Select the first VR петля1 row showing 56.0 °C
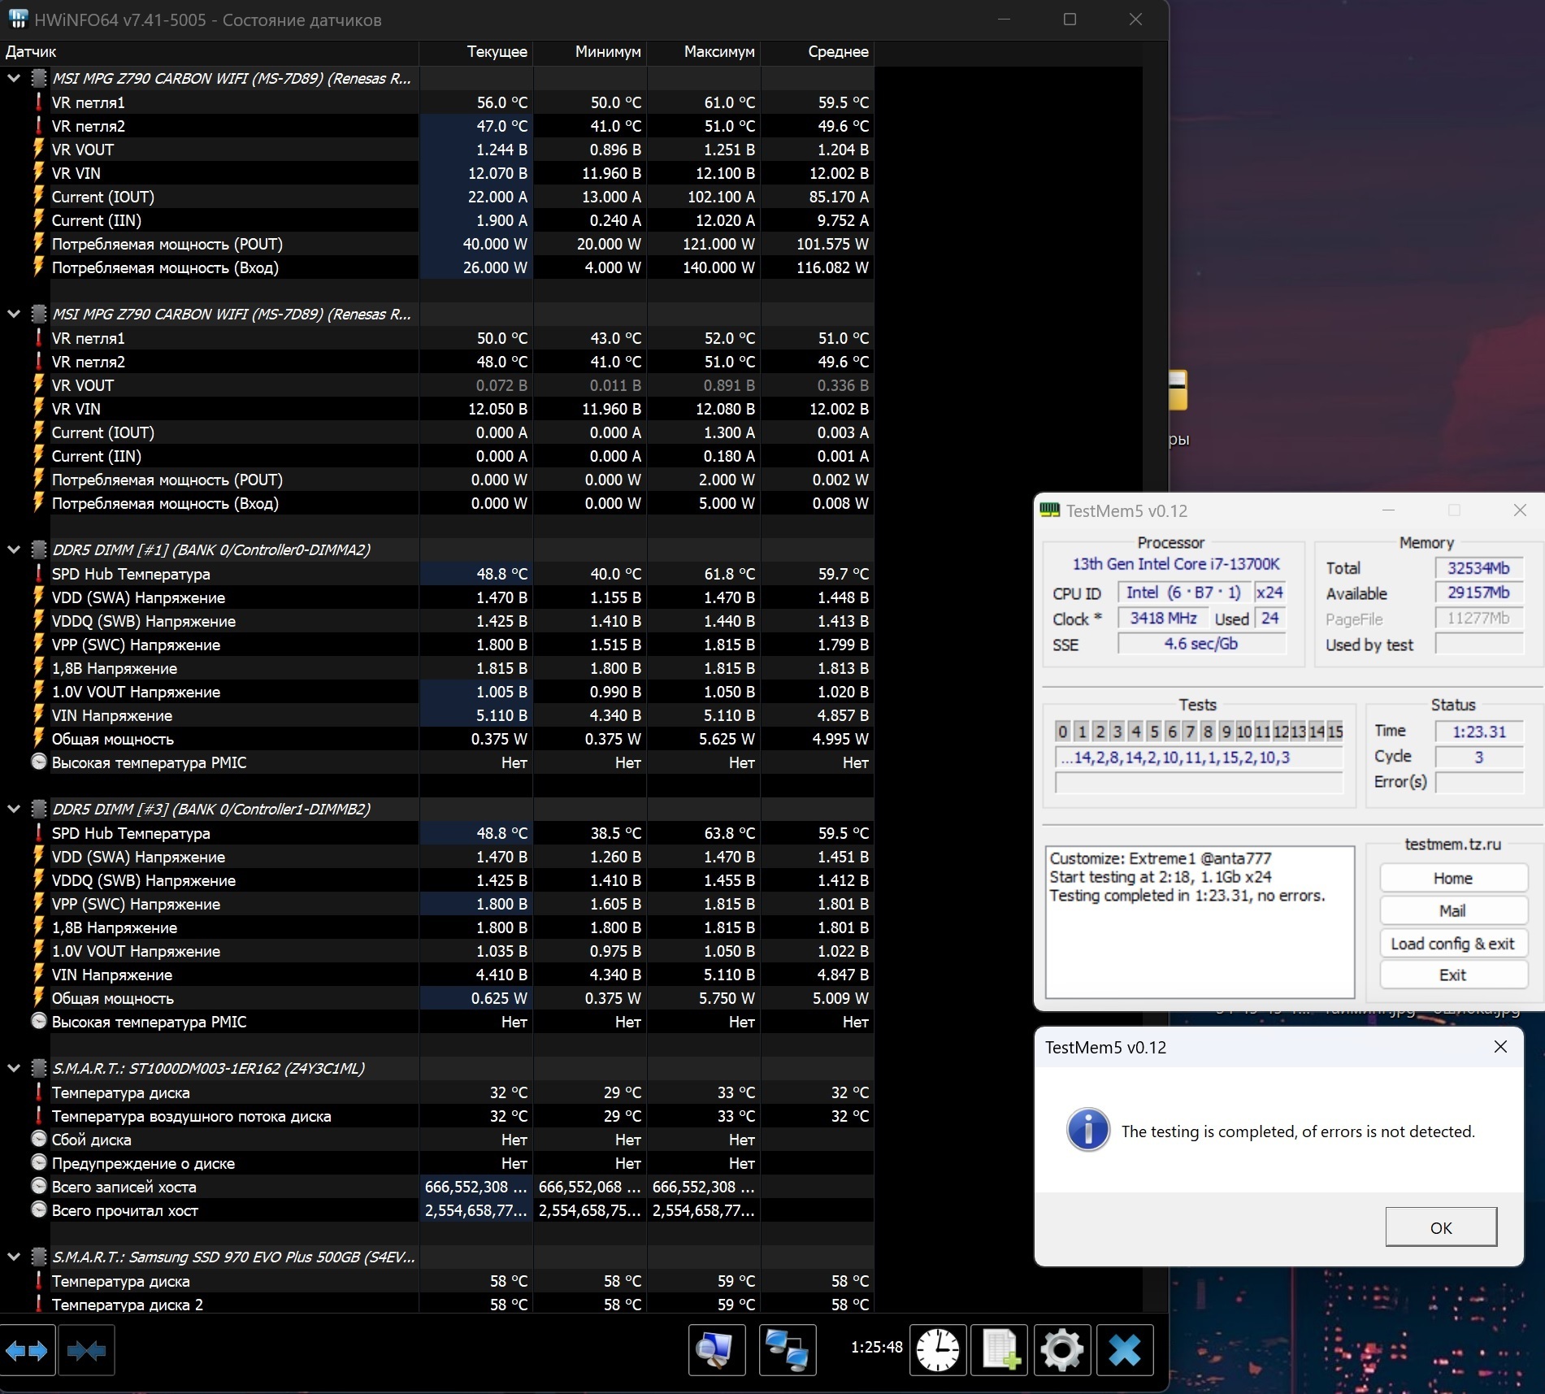1545x1394 pixels. click(x=436, y=102)
